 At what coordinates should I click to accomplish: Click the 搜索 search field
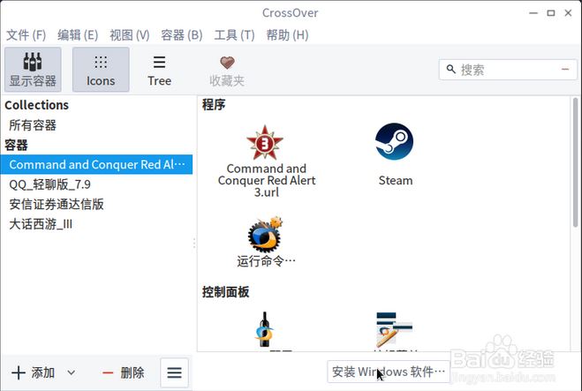pos(508,70)
